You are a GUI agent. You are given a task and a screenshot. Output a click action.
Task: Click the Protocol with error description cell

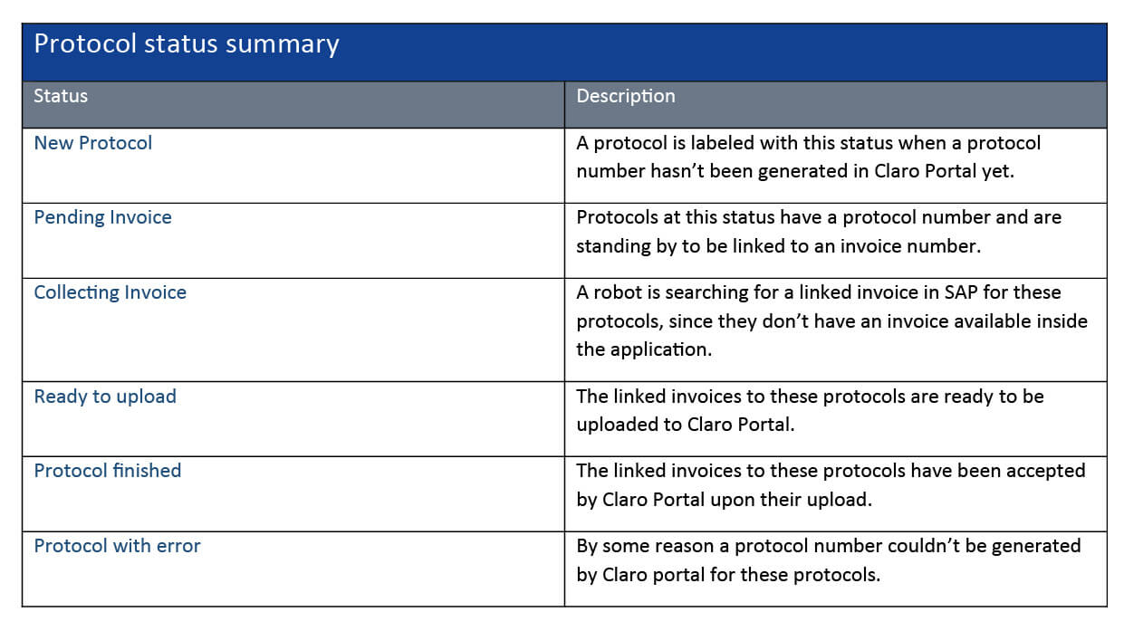pyautogui.click(x=828, y=559)
